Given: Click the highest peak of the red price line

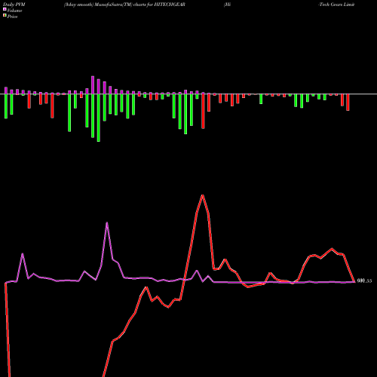Looking at the screenshot, I should (203, 195).
